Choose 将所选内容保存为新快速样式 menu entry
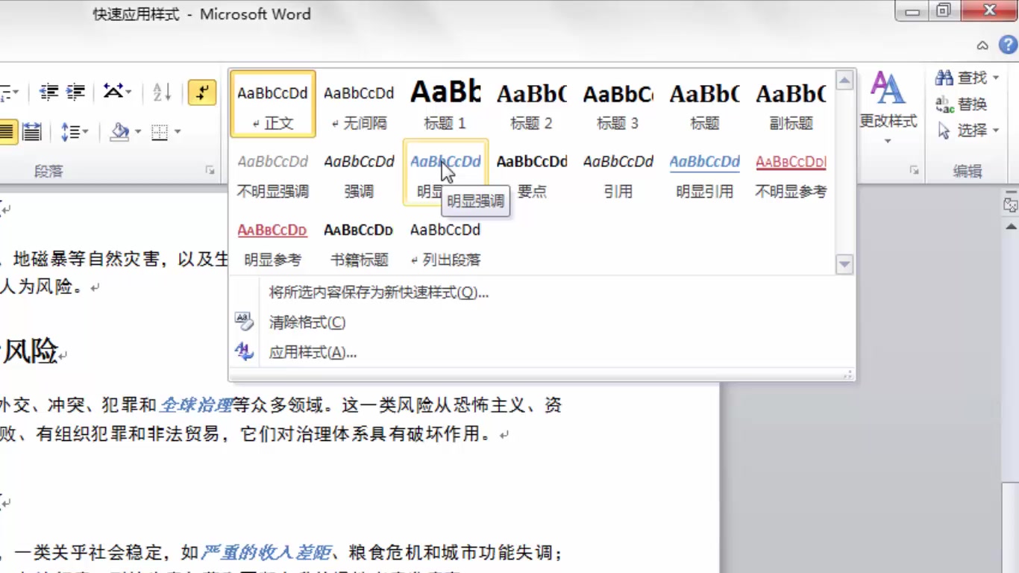Screen dimensions: 1019x573 pos(542,292)
